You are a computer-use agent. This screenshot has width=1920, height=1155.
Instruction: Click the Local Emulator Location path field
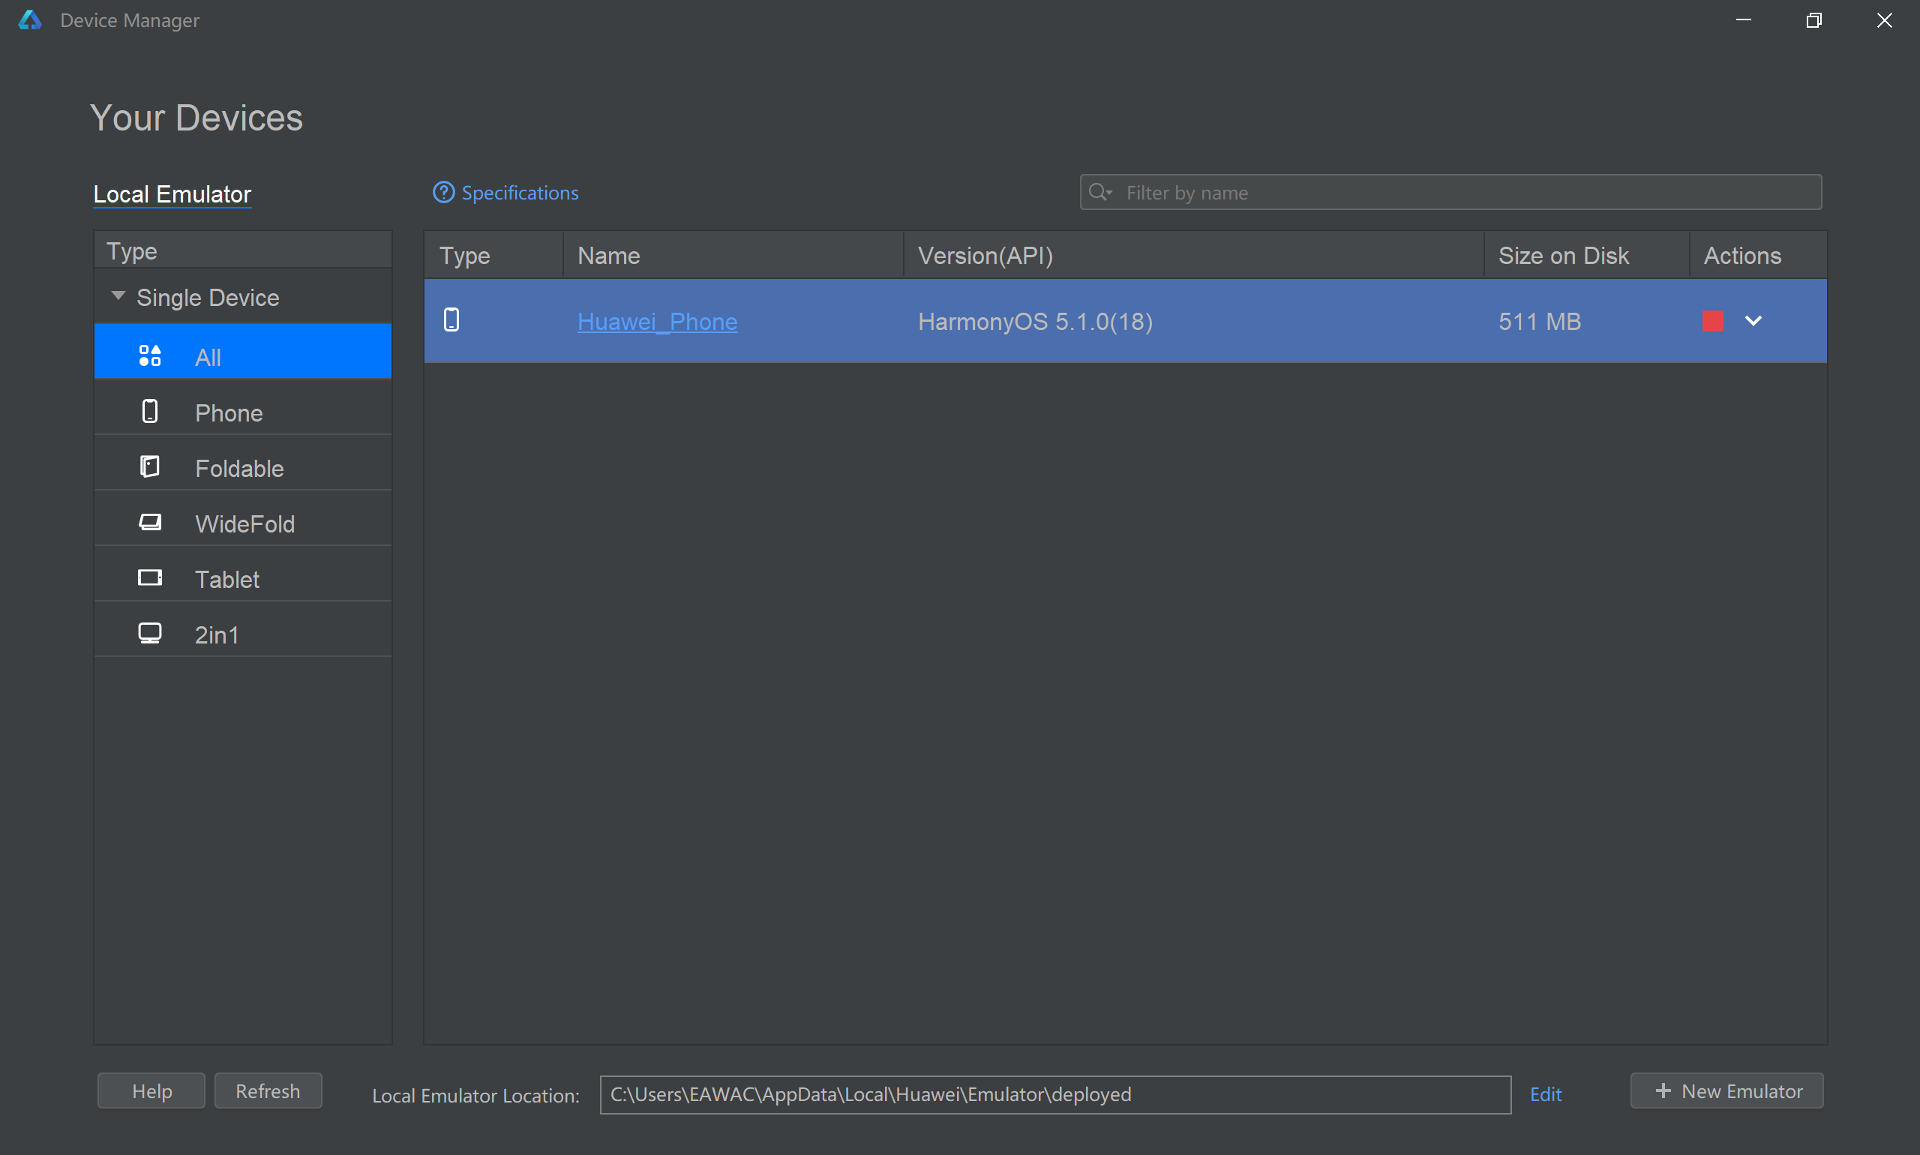(1054, 1094)
